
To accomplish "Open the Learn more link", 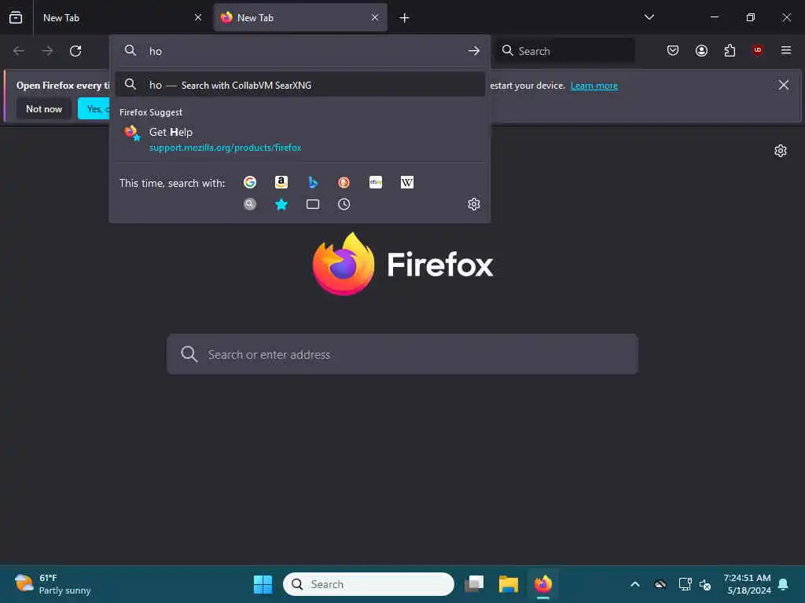I will 594,86.
